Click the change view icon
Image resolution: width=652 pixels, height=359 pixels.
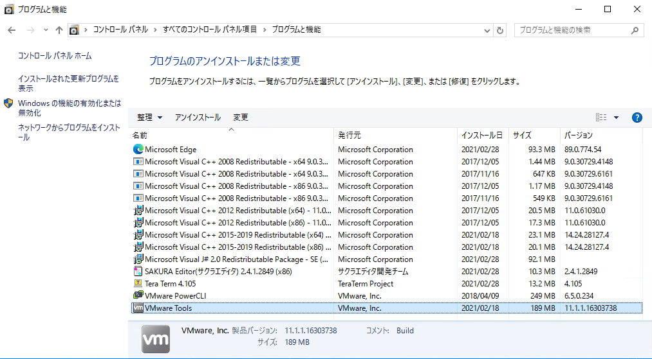click(601, 118)
